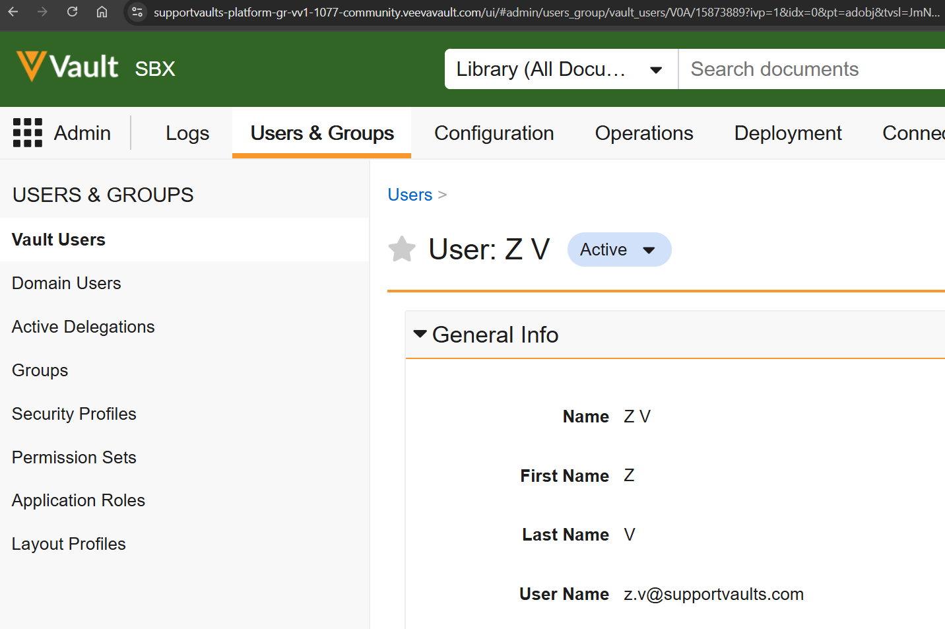The image size is (945, 629).
Task: Switch to the Logs tab
Action: [187, 133]
